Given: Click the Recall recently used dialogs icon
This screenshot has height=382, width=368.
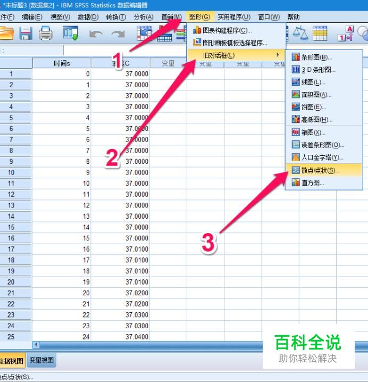Looking at the screenshot, I should pyautogui.click(x=70, y=33).
